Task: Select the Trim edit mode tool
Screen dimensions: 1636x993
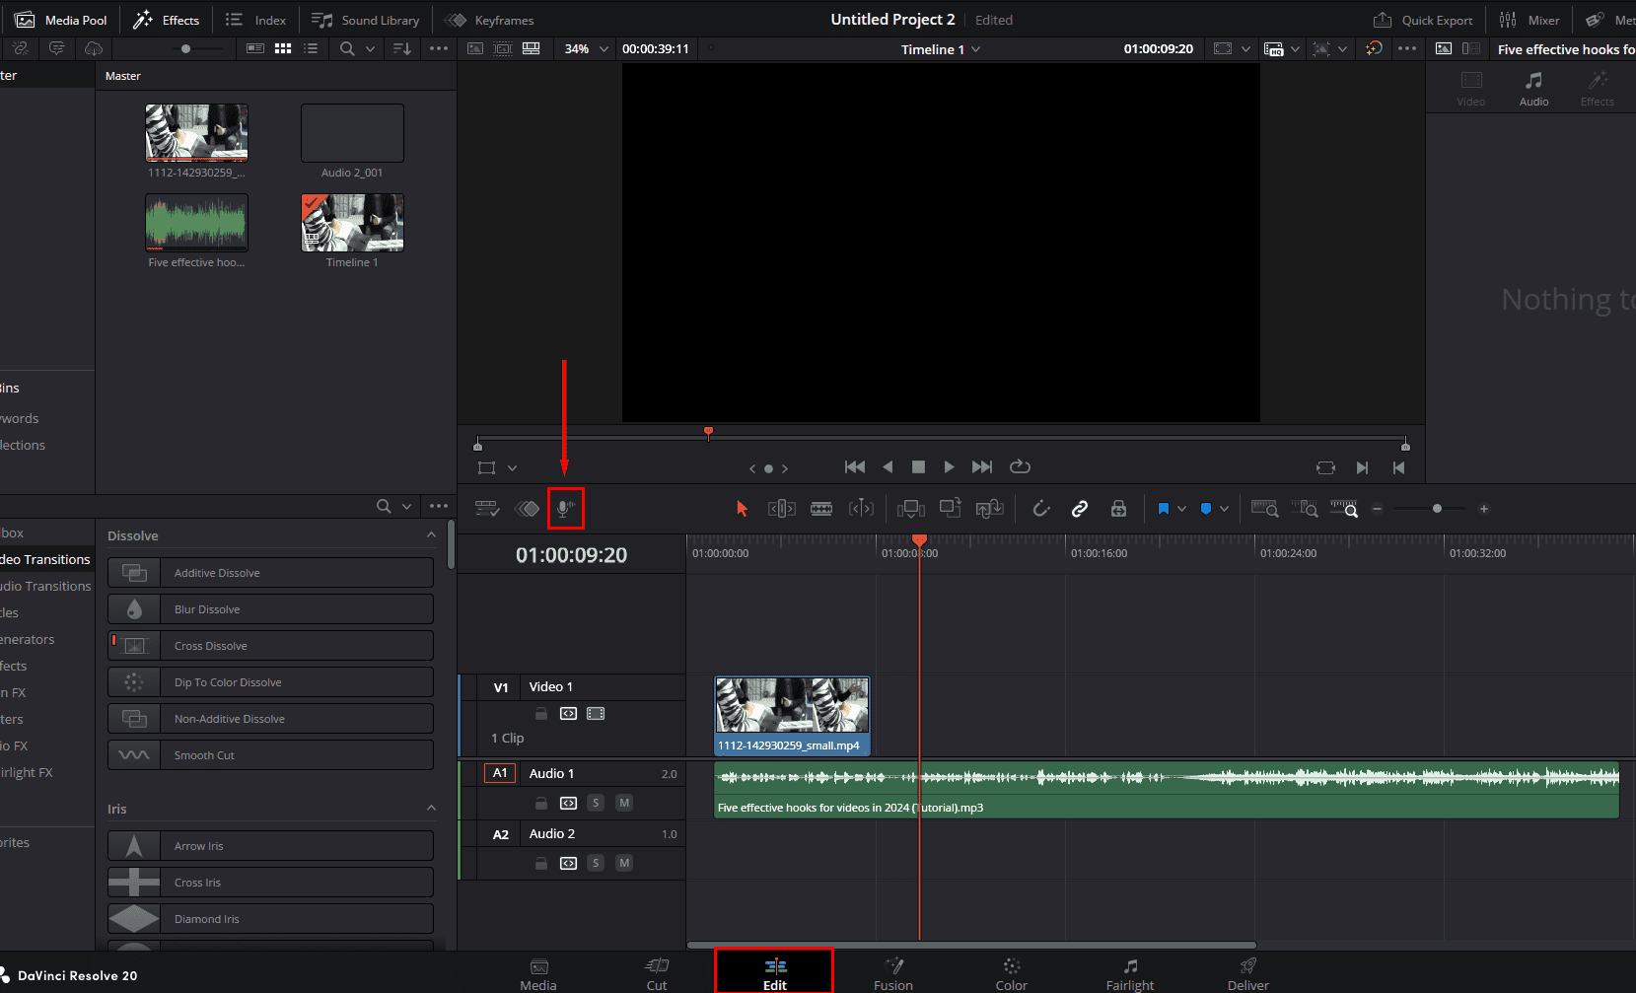Action: [x=781, y=509]
